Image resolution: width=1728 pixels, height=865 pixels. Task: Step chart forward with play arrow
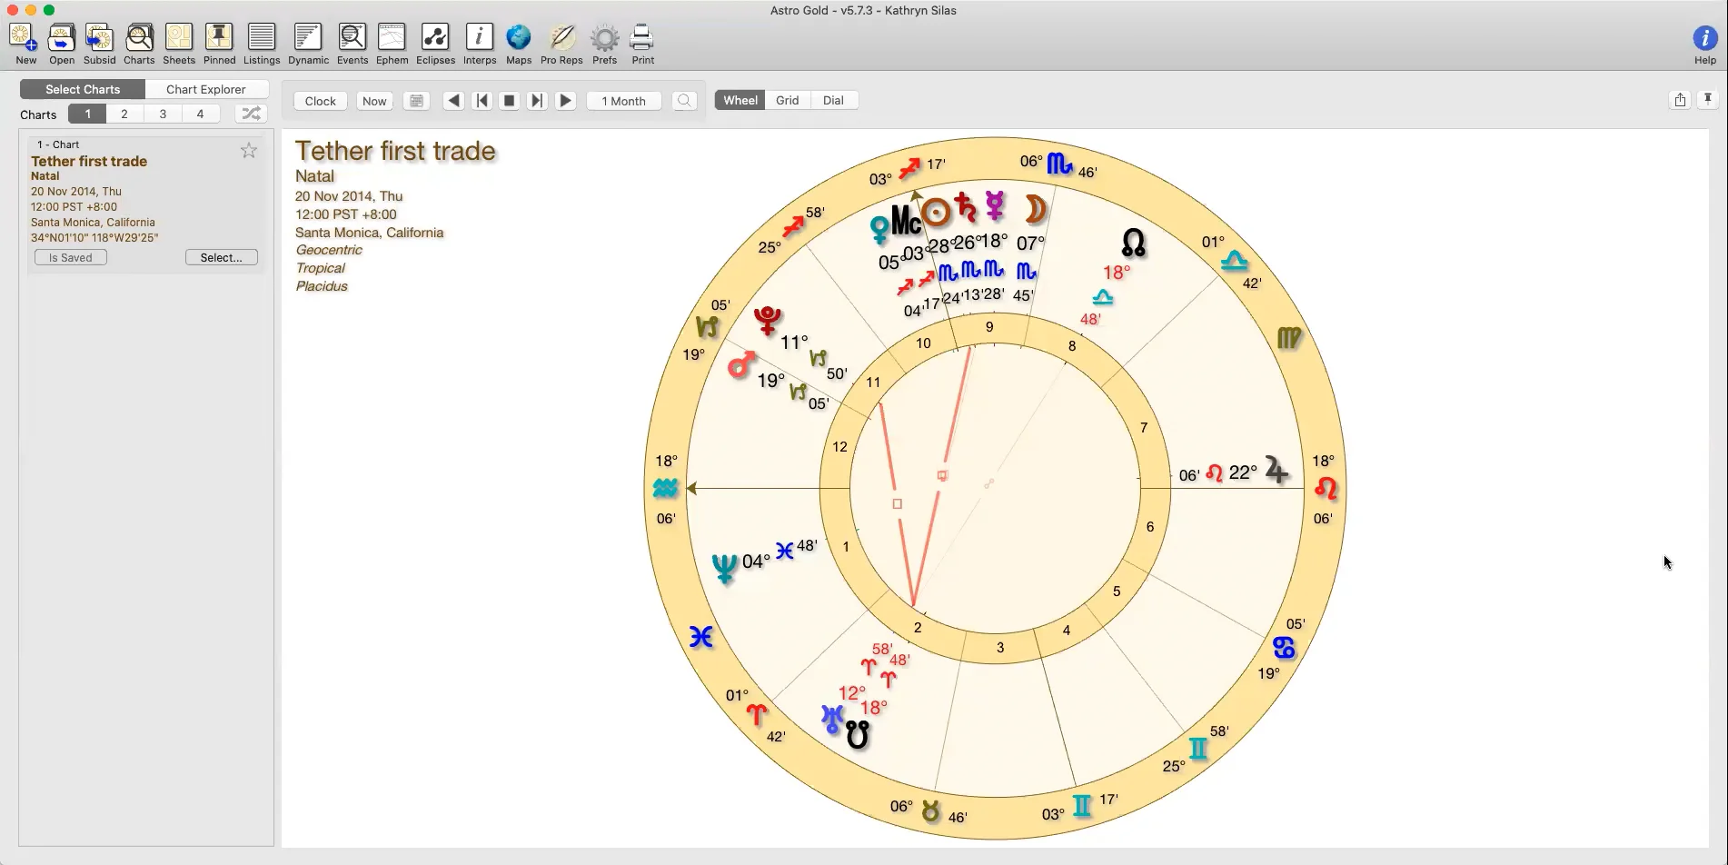tap(565, 101)
